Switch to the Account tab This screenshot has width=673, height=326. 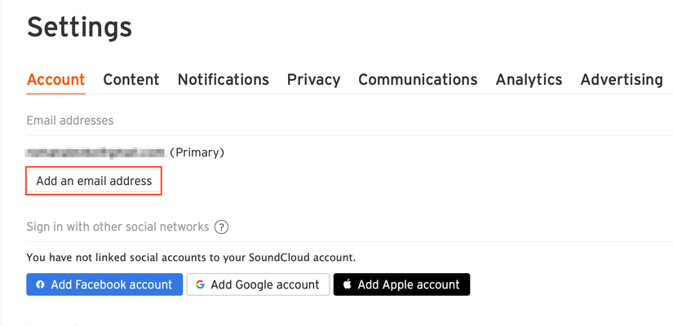tap(55, 79)
